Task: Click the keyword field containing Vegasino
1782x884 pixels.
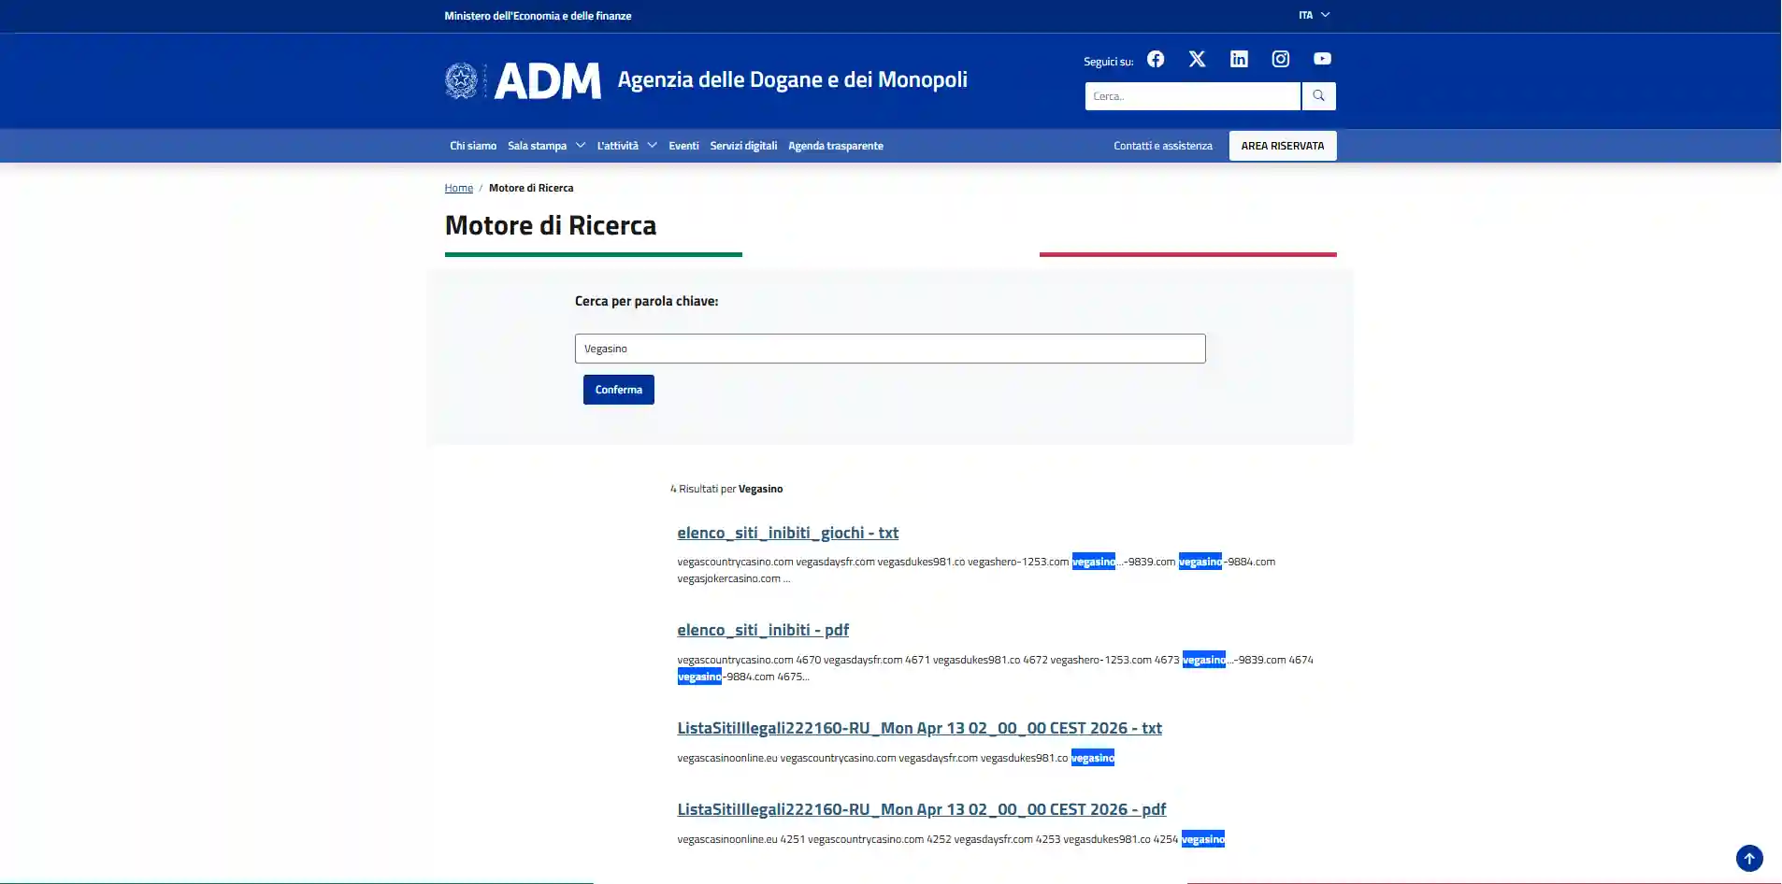Action: (x=890, y=349)
